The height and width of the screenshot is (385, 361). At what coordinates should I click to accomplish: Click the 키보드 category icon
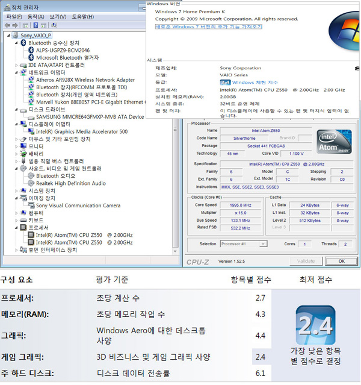point(23,221)
